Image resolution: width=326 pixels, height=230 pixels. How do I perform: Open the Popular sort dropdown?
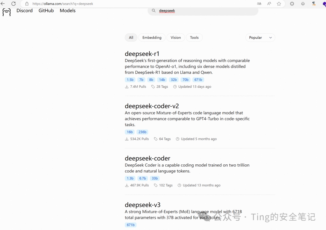[x=260, y=38]
